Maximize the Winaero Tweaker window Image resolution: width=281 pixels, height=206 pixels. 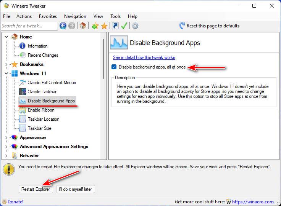pos(254,6)
